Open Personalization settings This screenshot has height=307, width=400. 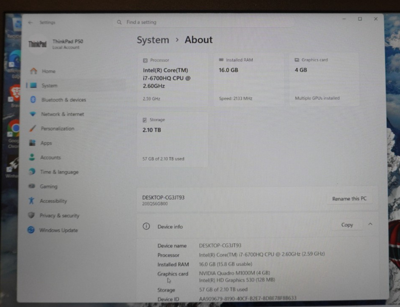76,129
